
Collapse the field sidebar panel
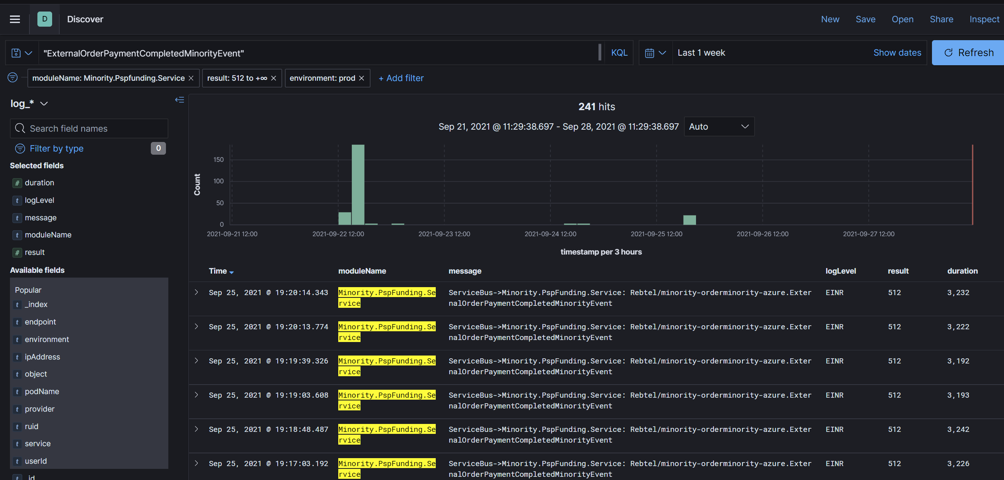[x=179, y=100]
